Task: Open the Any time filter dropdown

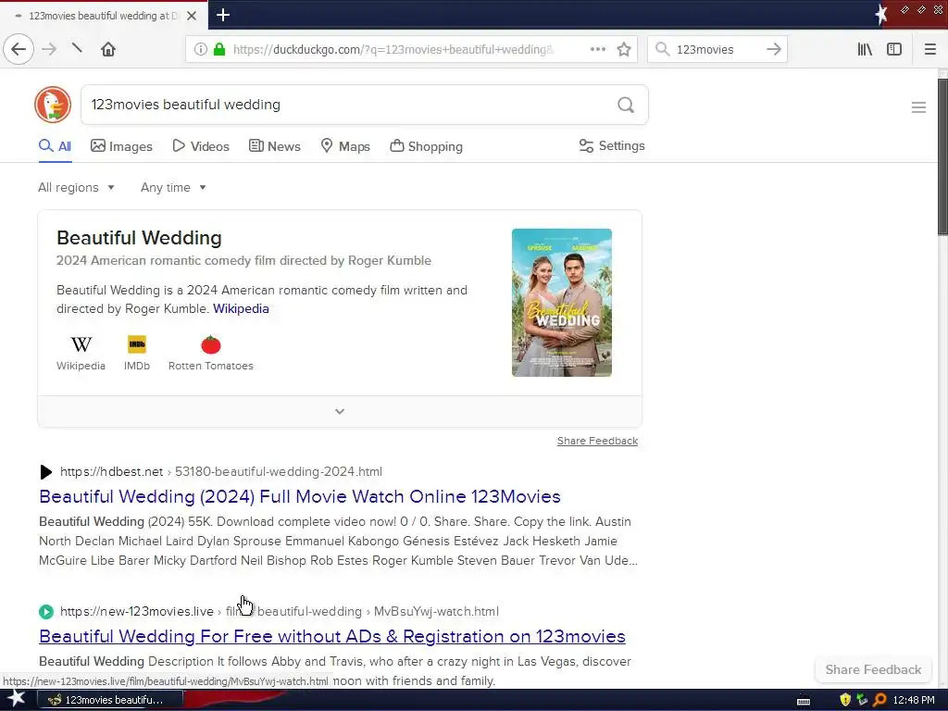Action: tap(173, 187)
